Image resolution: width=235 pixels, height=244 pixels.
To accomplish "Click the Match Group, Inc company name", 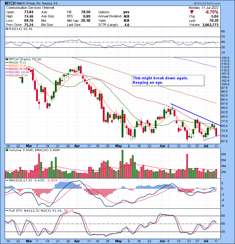I will tap(28, 3).
